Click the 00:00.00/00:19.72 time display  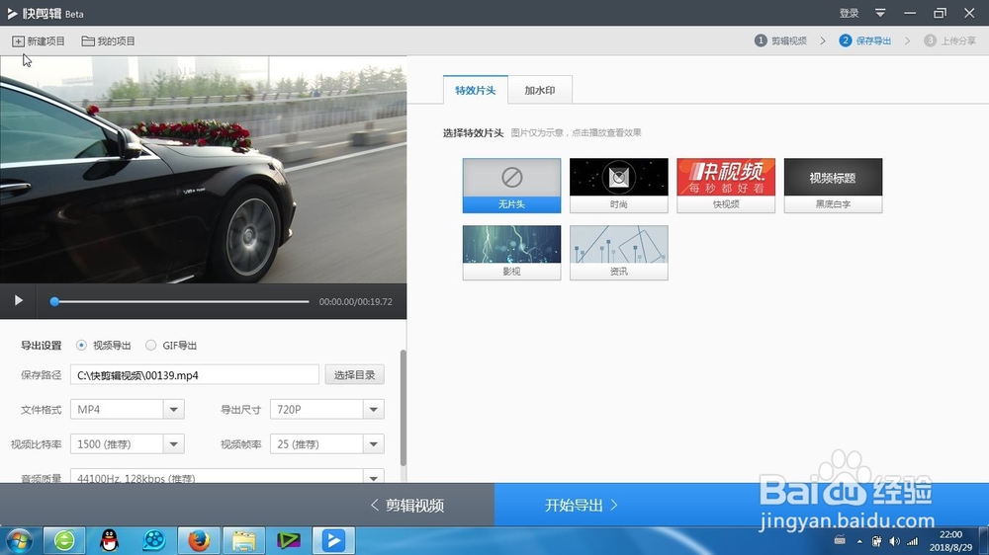pyautogui.click(x=356, y=302)
